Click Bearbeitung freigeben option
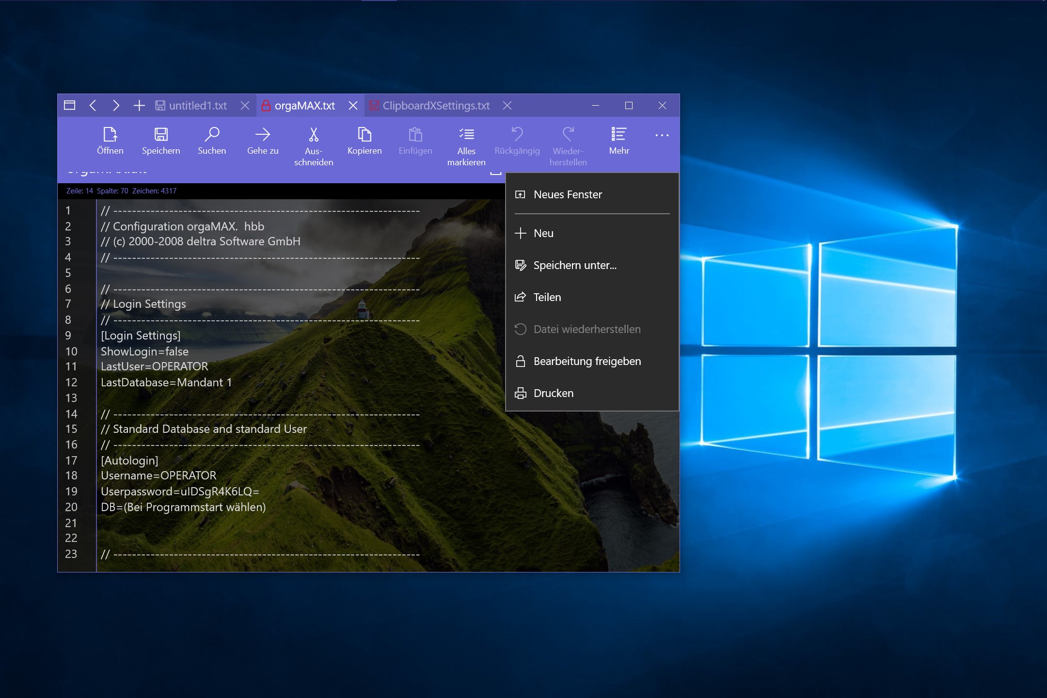This screenshot has height=698, width=1047. tap(587, 360)
